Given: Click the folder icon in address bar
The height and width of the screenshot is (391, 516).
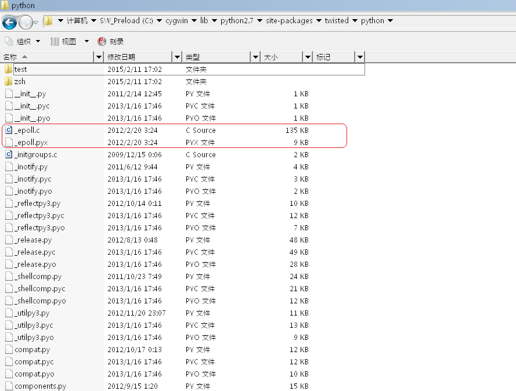Looking at the screenshot, I should (x=49, y=21).
